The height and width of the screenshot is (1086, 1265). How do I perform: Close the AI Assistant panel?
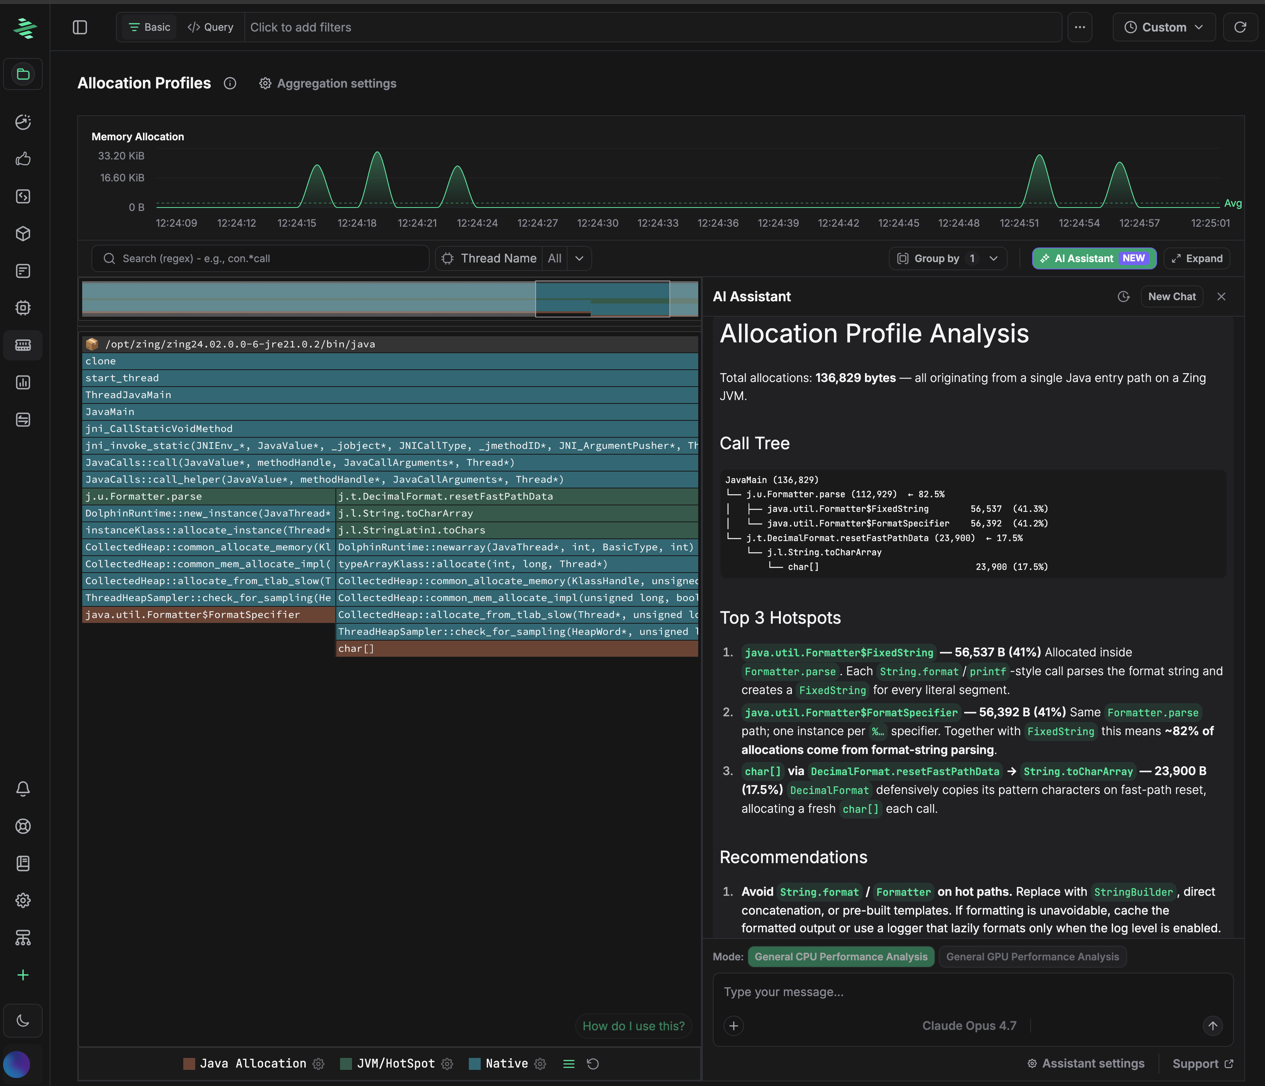[1222, 297]
